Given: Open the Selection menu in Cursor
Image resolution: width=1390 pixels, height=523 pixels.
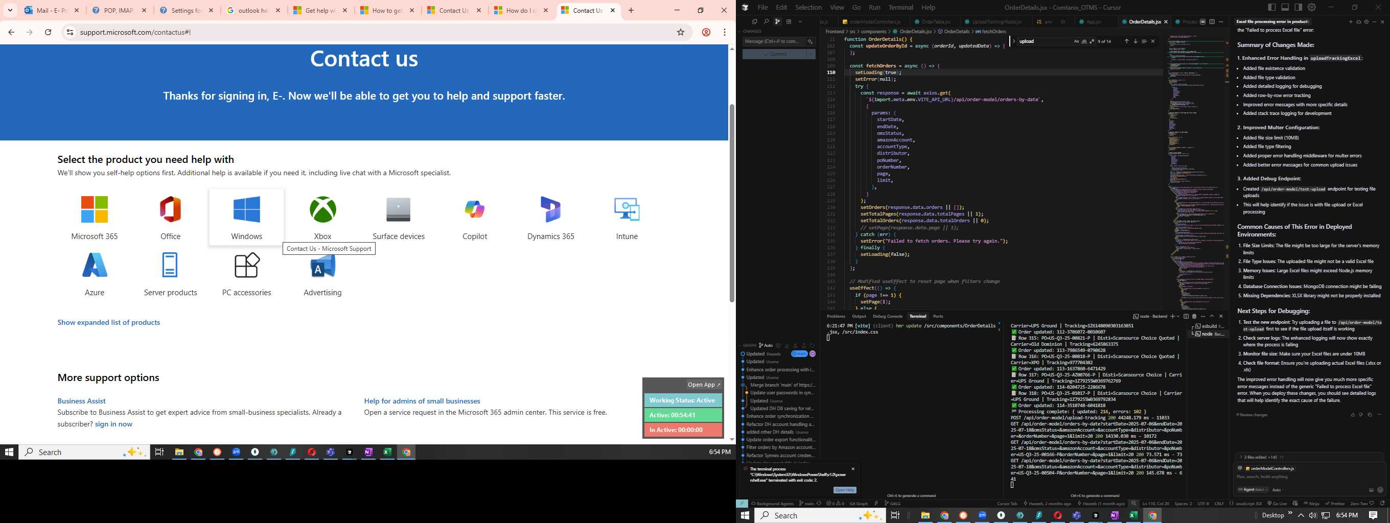Looking at the screenshot, I should [808, 8].
